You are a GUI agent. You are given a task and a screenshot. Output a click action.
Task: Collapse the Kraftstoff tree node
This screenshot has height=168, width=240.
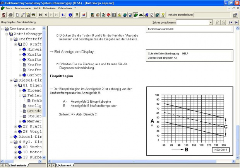(x=11, y=39)
